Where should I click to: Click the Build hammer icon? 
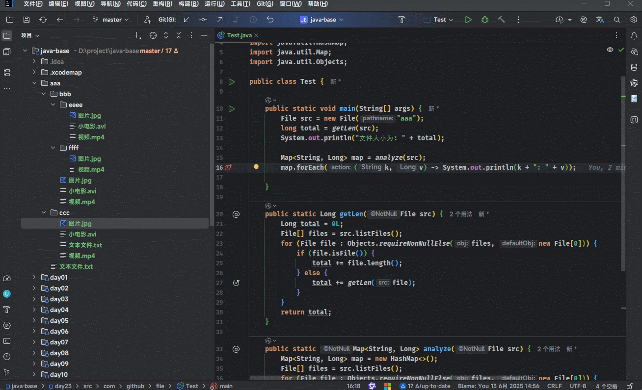point(501,20)
